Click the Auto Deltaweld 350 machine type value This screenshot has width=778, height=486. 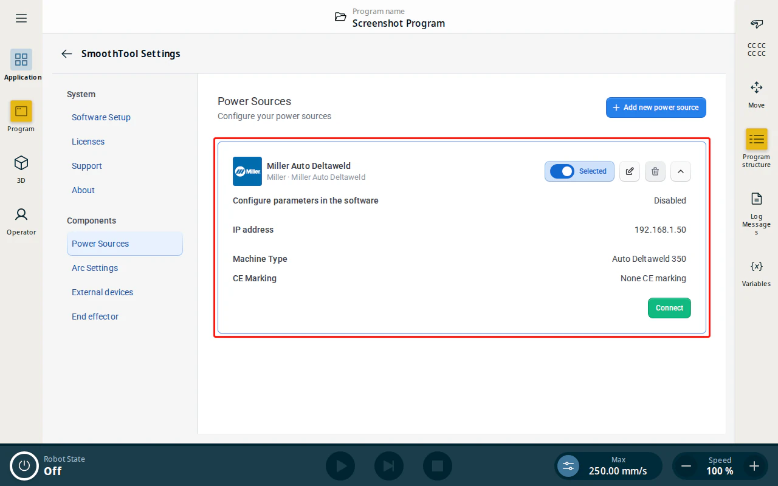[x=649, y=259]
